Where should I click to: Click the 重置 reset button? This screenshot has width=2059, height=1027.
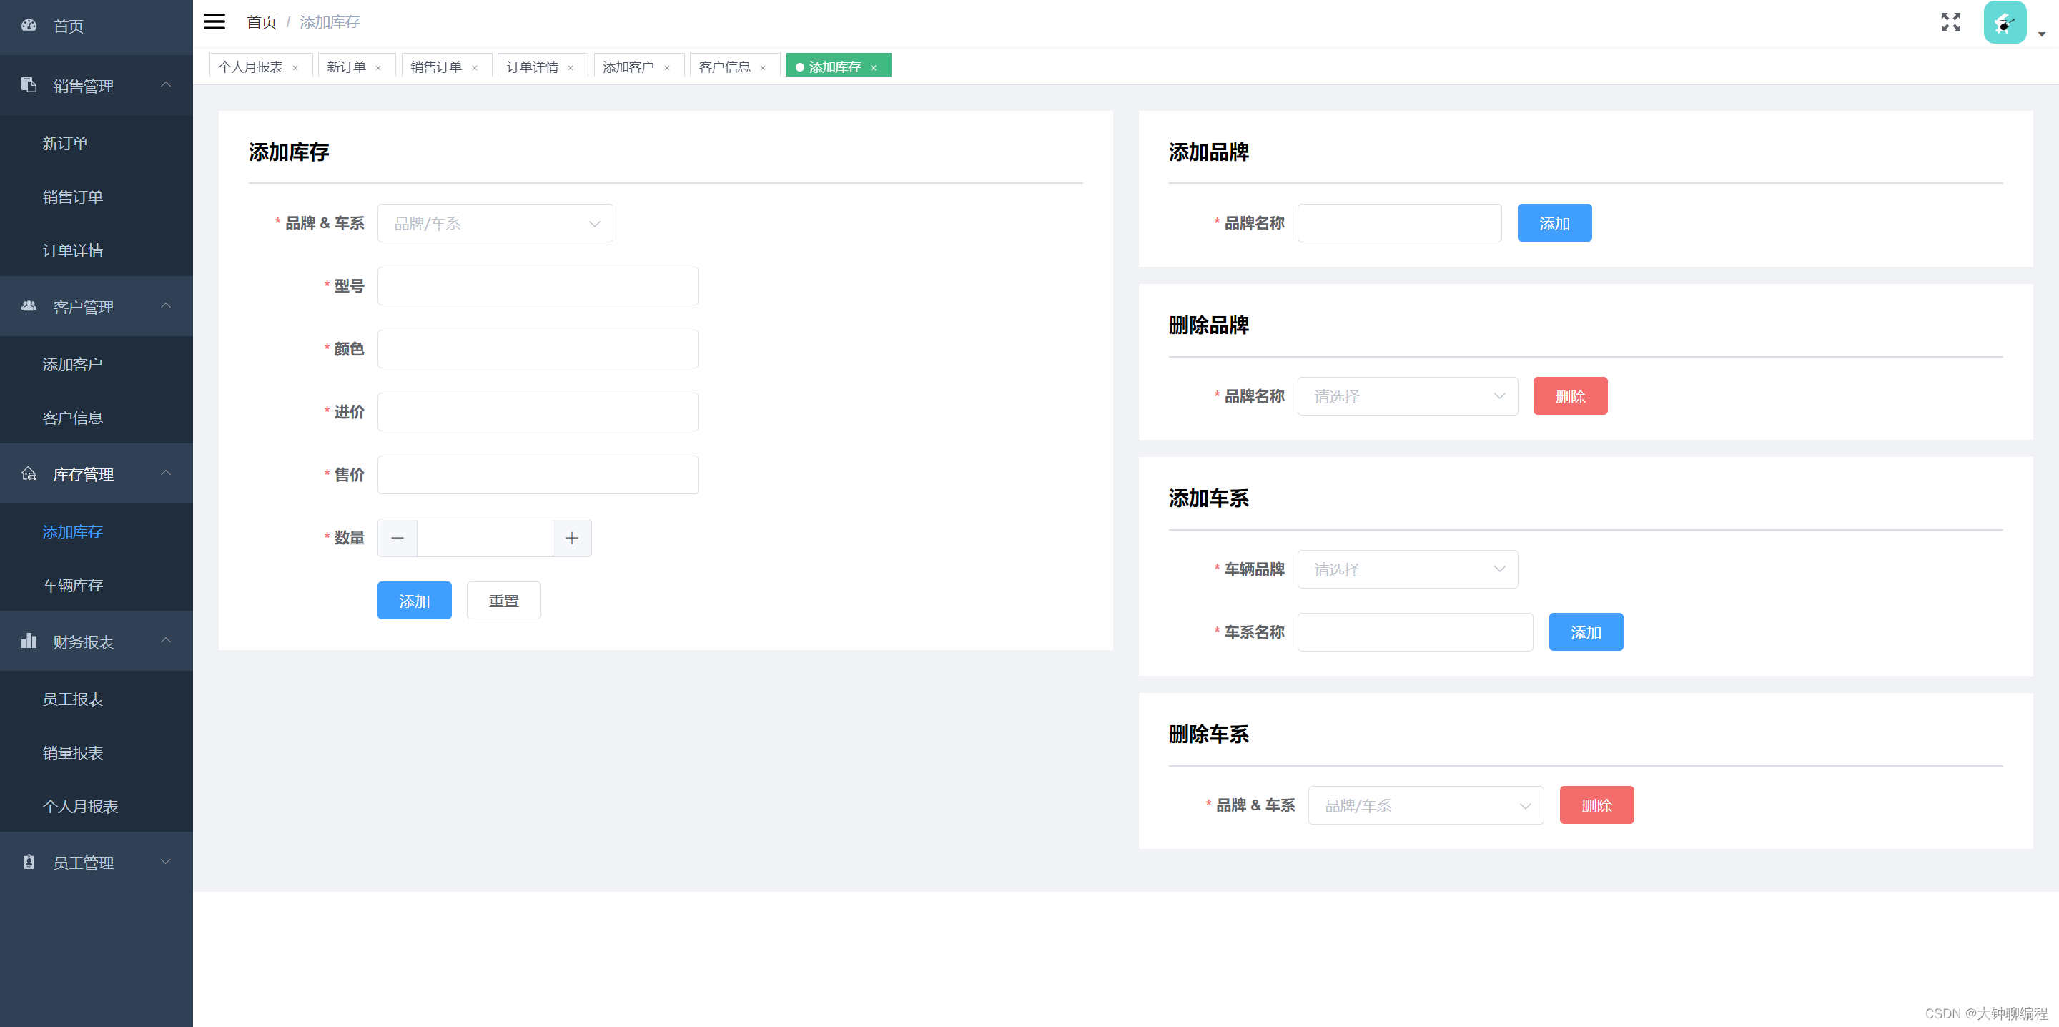pos(503,601)
